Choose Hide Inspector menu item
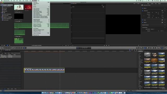 [x=41, y=14]
